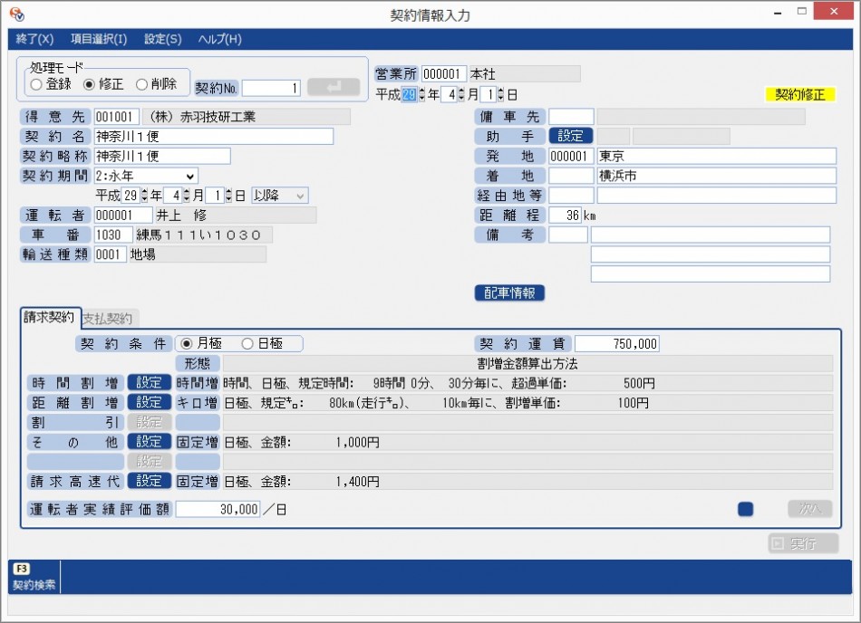Click the small blue square beside 次へ

pos(746,510)
